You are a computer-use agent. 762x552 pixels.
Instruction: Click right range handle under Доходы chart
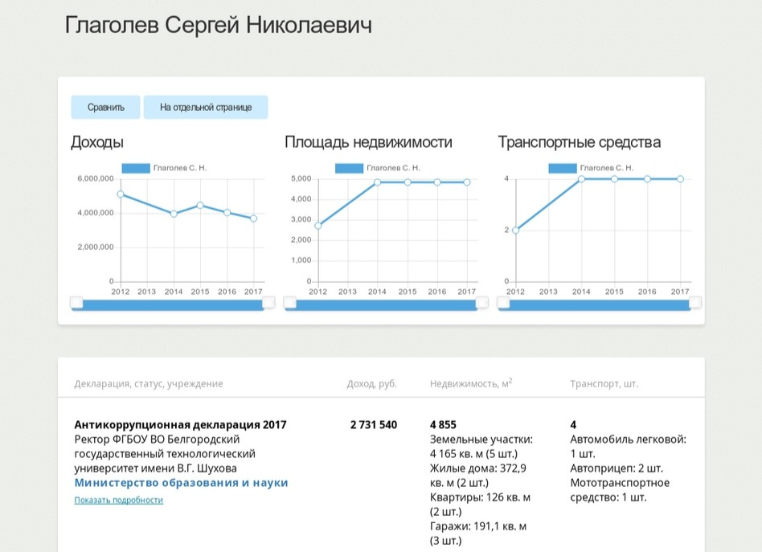click(x=268, y=302)
